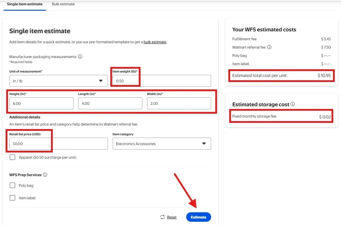Check the Item label prep service
The image size is (341, 225).
point(12,198)
